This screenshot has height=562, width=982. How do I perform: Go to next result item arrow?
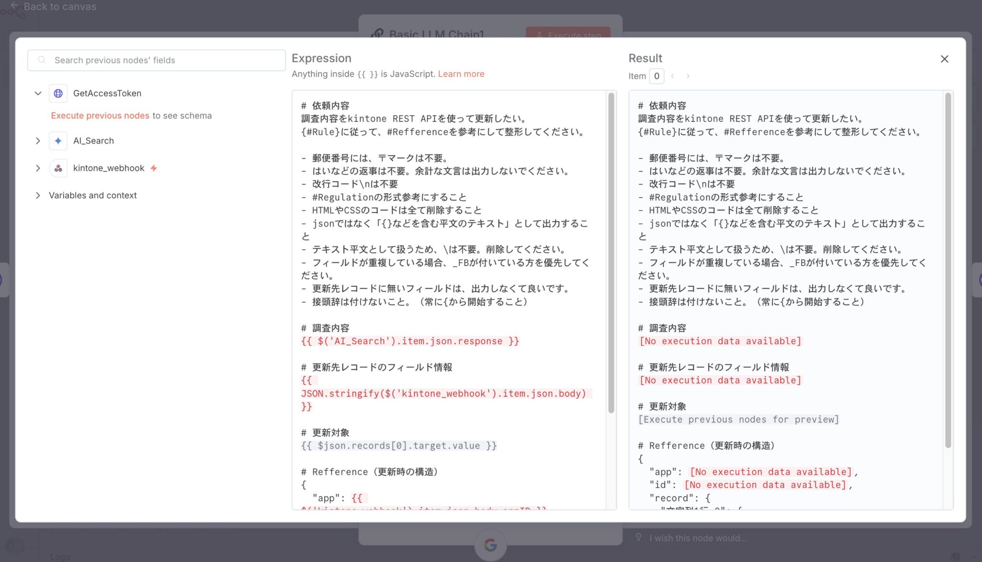pos(688,76)
